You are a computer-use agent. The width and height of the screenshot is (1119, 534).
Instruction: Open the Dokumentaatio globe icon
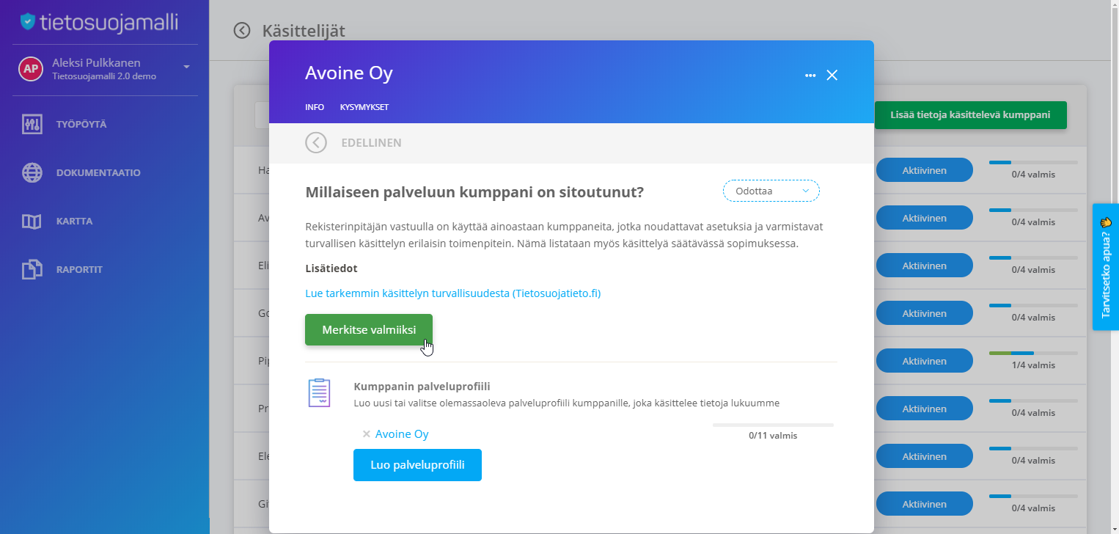click(32, 172)
